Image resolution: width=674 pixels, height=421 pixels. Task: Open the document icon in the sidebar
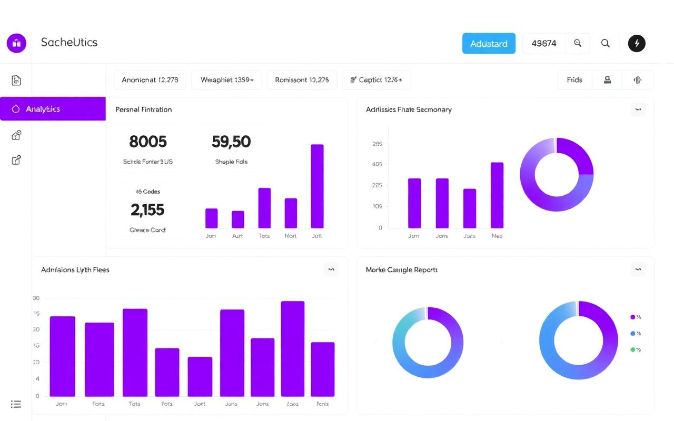point(16,81)
